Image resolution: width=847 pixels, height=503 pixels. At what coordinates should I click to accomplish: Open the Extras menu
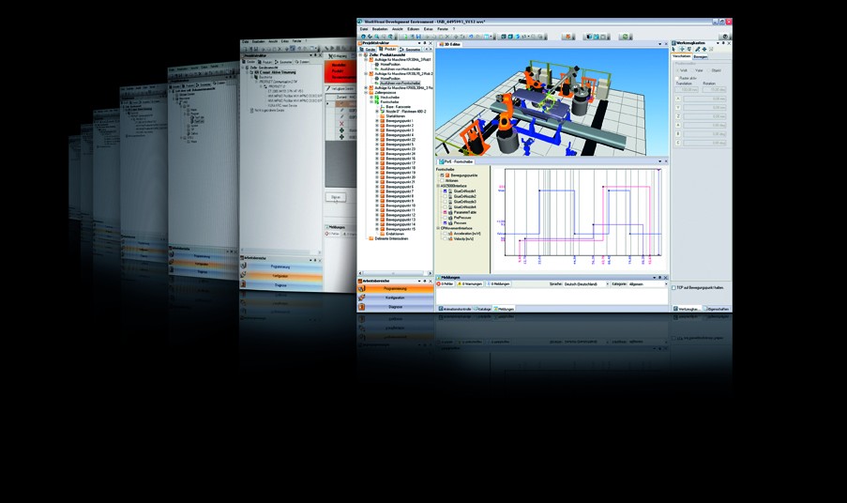429,29
